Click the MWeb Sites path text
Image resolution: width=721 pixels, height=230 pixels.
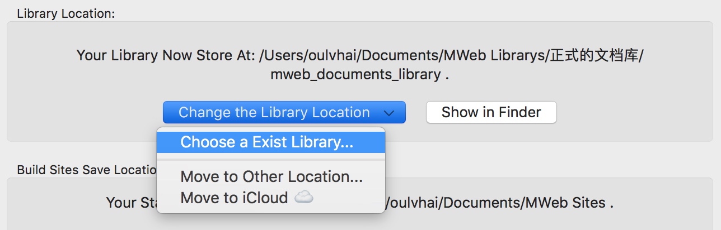(x=565, y=202)
